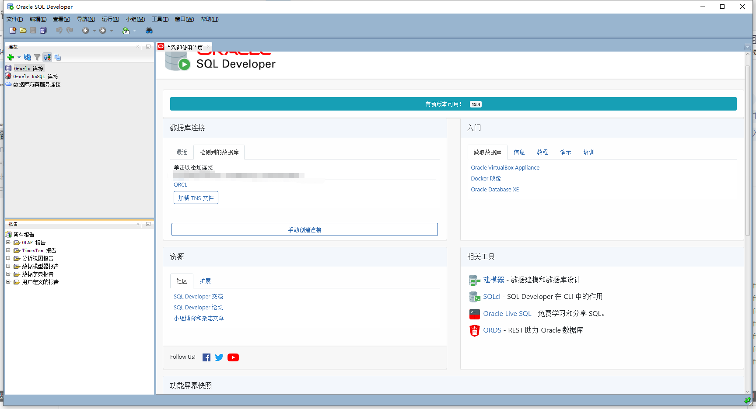Open the 工具(T) menu
The image size is (756, 409).
click(160, 19)
